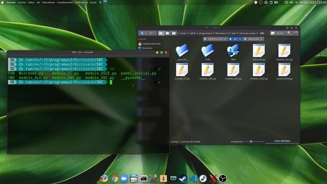The image size is (327, 184).
Task: Go forward in Dolphin navigation
Action: click(152, 33)
